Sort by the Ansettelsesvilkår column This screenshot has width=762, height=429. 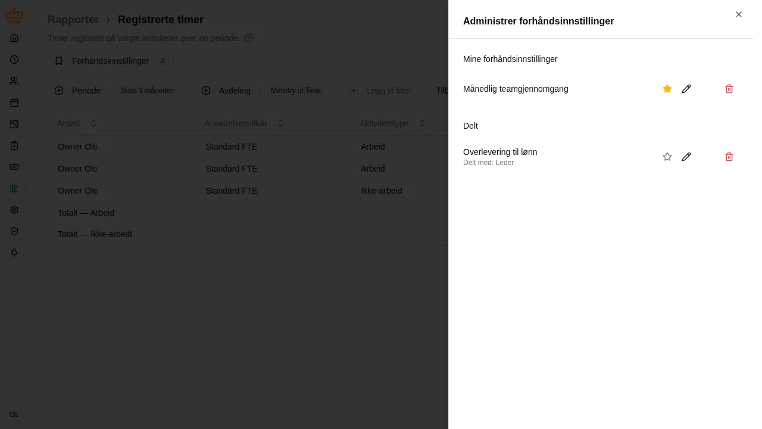pos(245,123)
